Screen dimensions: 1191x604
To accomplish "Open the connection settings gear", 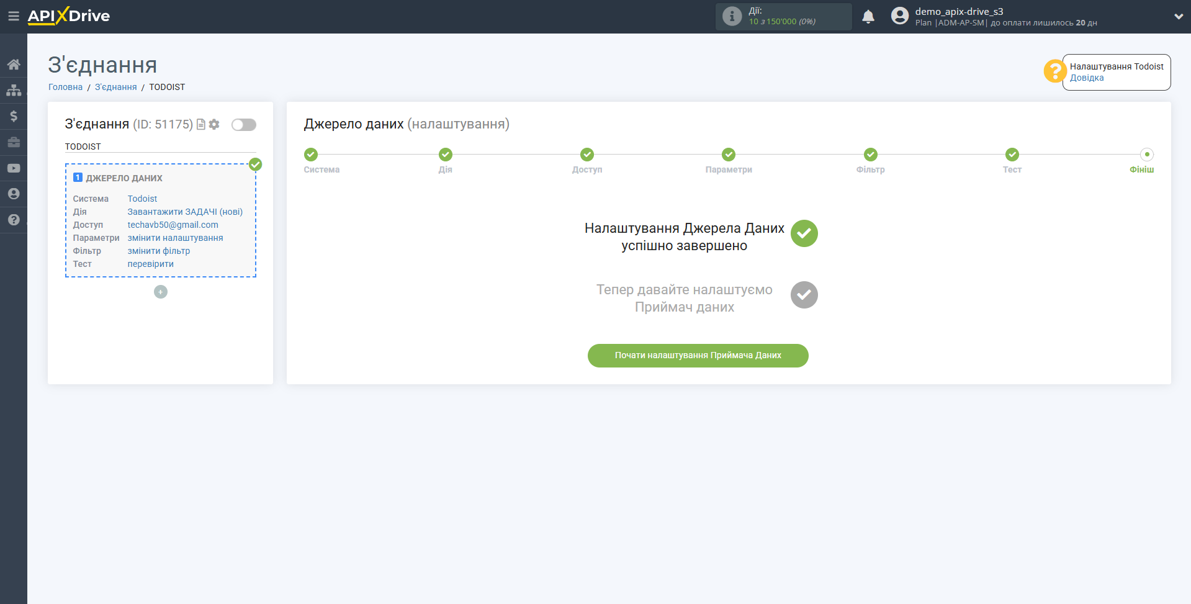I will (214, 125).
